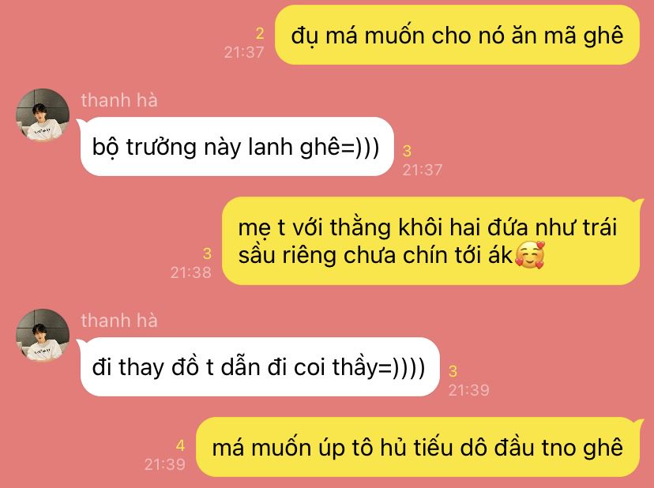This screenshot has height=488, width=654.
Task: Click the 21:37 timestamp beside the white bubble
Action: pos(423,170)
